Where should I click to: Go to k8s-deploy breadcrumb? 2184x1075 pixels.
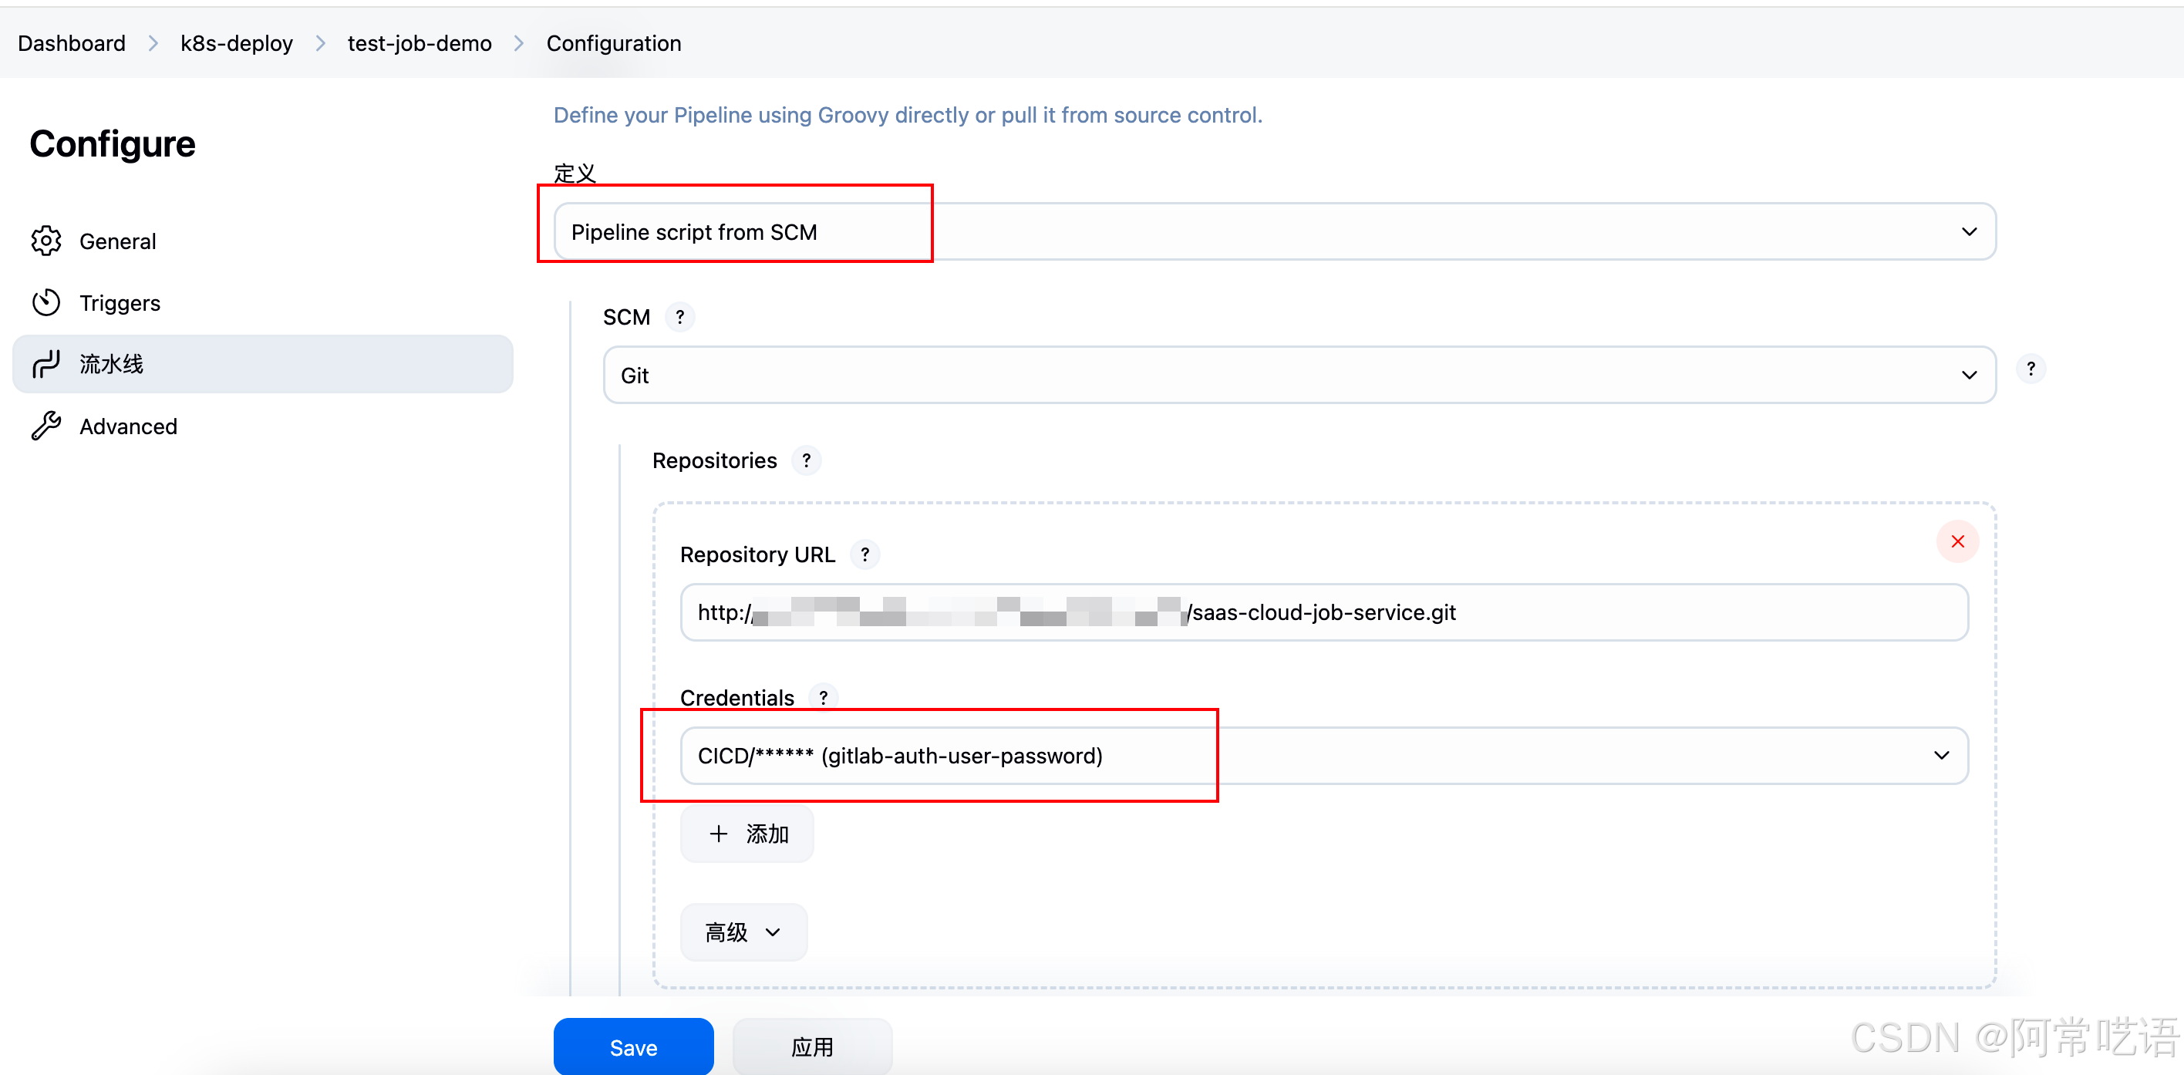point(236,43)
